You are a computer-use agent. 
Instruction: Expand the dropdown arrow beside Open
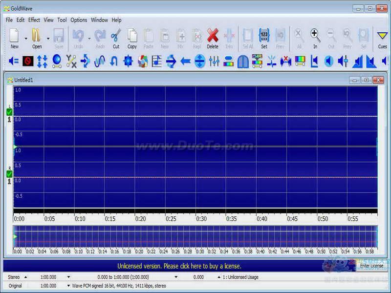48,39
